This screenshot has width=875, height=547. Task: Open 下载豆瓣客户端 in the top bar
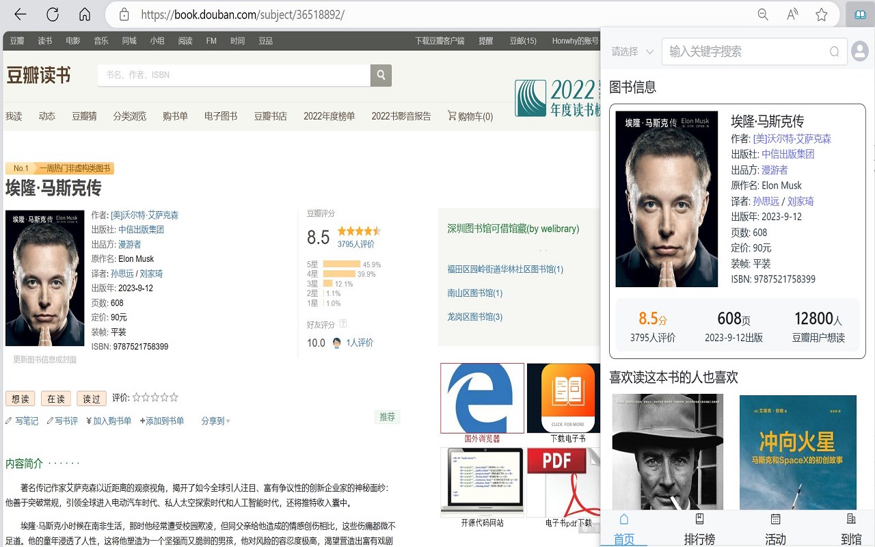(440, 40)
